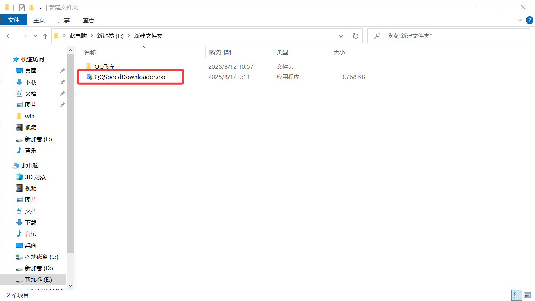Image resolution: width=535 pixels, height=301 pixels.
Task: Open 音乐 under 此电脑
Action: coord(31,234)
